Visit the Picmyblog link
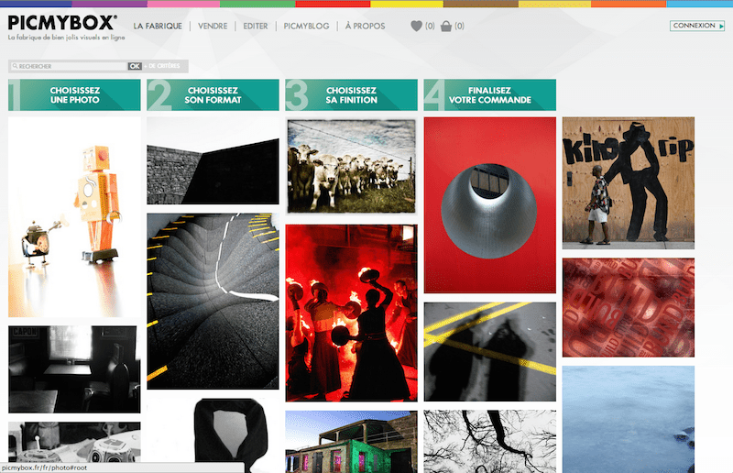Image resolution: width=733 pixels, height=473 pixels. (x=306, y=27)
